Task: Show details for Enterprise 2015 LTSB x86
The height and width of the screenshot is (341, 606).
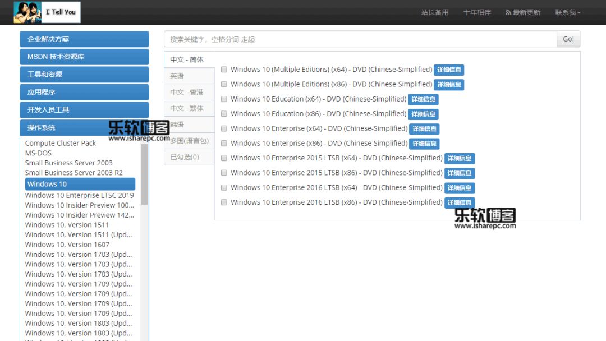Action: click(460, 173)
